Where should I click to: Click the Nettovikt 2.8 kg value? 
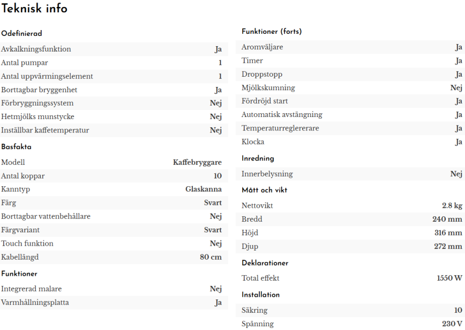pos(452,206)
